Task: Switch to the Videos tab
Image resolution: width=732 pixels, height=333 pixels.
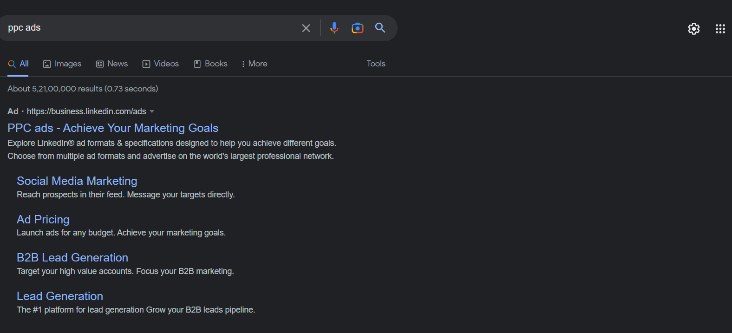Action: [161, 64]
